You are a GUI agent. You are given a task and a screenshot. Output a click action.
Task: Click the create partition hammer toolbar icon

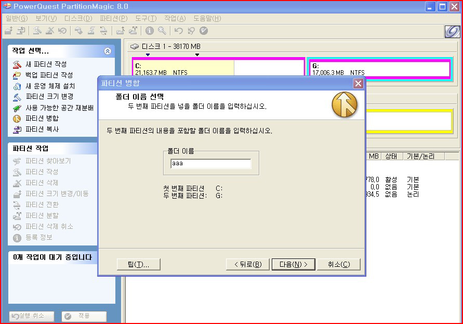click(37, 31)
